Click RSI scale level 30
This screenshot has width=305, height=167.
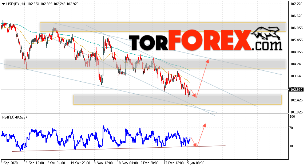[291, 146]
